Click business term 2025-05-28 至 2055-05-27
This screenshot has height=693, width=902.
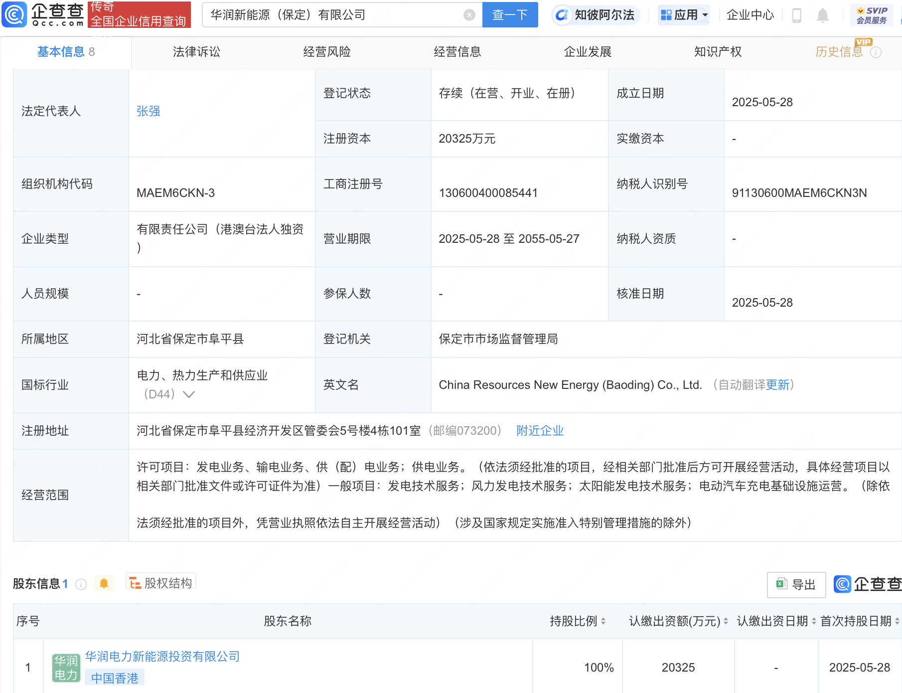pos(509,239)
